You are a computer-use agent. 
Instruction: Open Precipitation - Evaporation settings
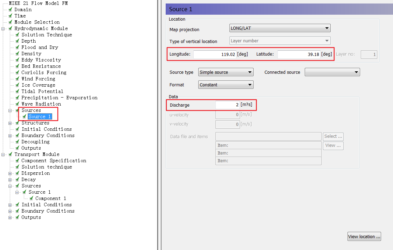tap(60, 97)
